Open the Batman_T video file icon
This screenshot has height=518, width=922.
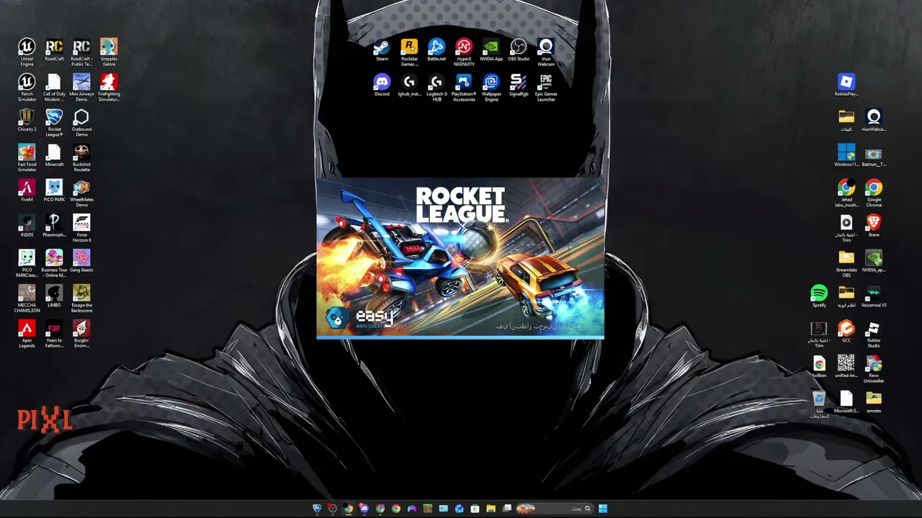(x=874, y=155)
